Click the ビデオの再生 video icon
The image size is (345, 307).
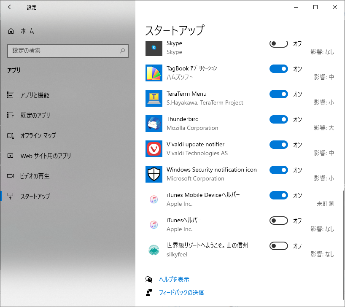[x=11, y=176]
